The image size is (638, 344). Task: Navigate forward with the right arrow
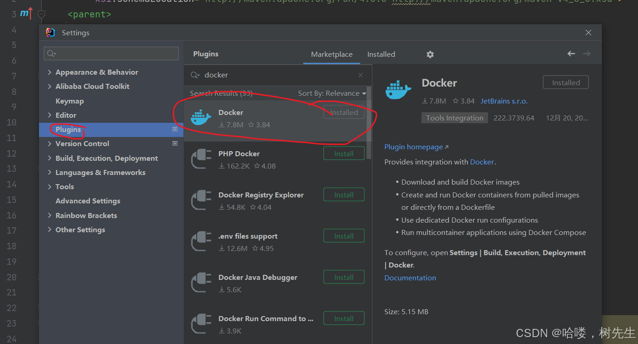(587, 54)
